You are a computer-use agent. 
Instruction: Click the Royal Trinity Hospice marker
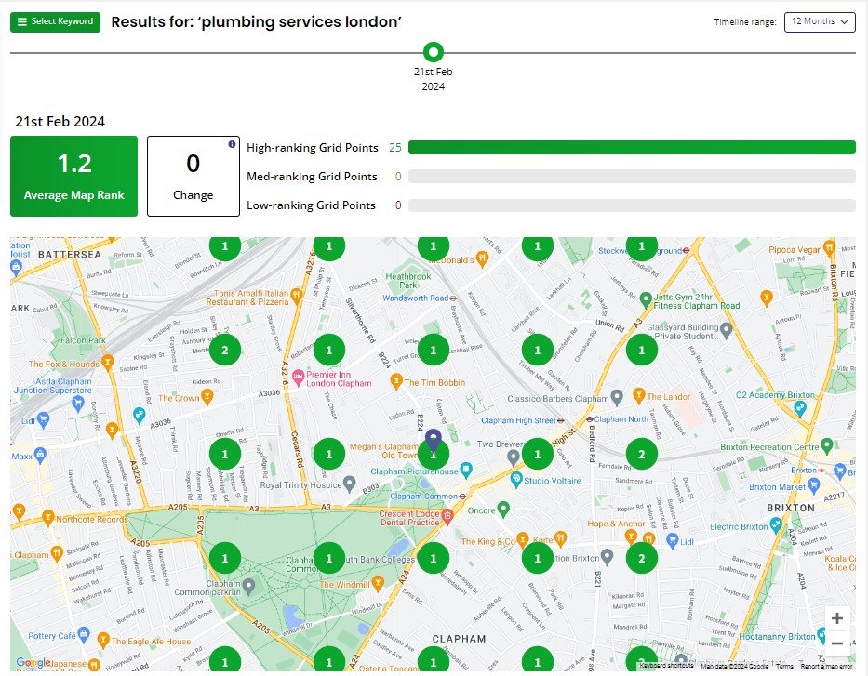349,484
